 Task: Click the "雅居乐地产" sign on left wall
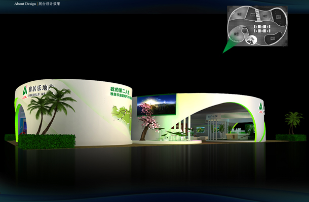coord(41,88)
